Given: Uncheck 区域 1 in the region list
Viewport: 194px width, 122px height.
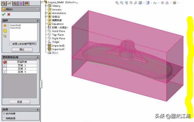Looking at the screenshot, I should (x=5, y=65).
